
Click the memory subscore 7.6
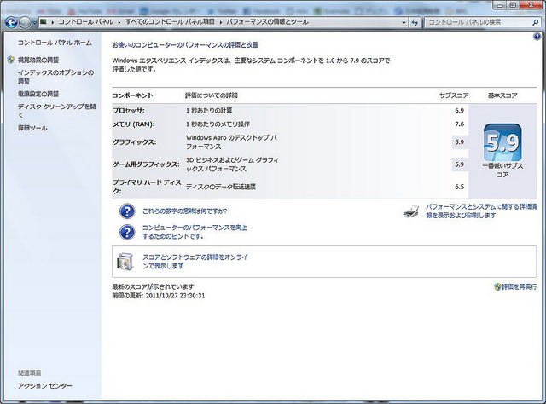pyautogui.click(x=459, y=124)
